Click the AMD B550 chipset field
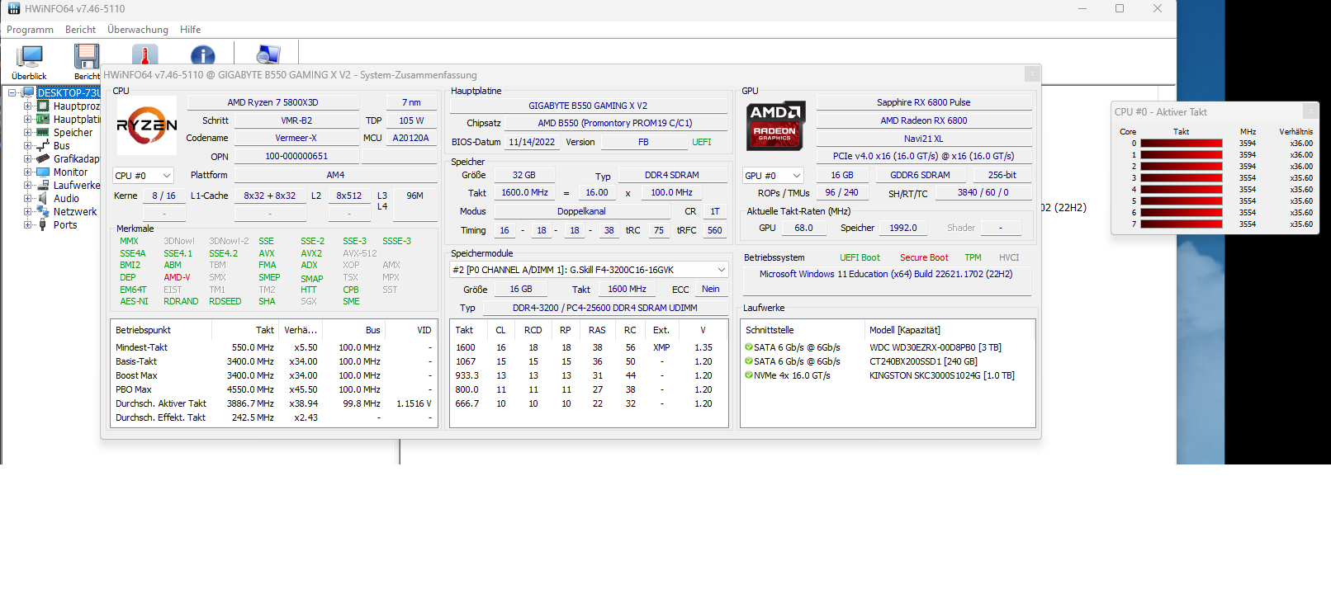This screenshot has height=594, width=1331. 615,123
